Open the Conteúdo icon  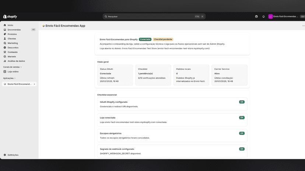click(5, 52)
